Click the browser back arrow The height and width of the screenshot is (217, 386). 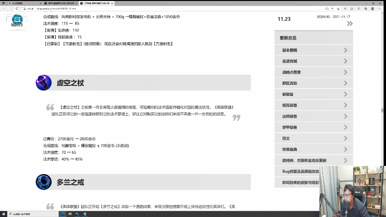pyautogui.click(x=4, y=9)
